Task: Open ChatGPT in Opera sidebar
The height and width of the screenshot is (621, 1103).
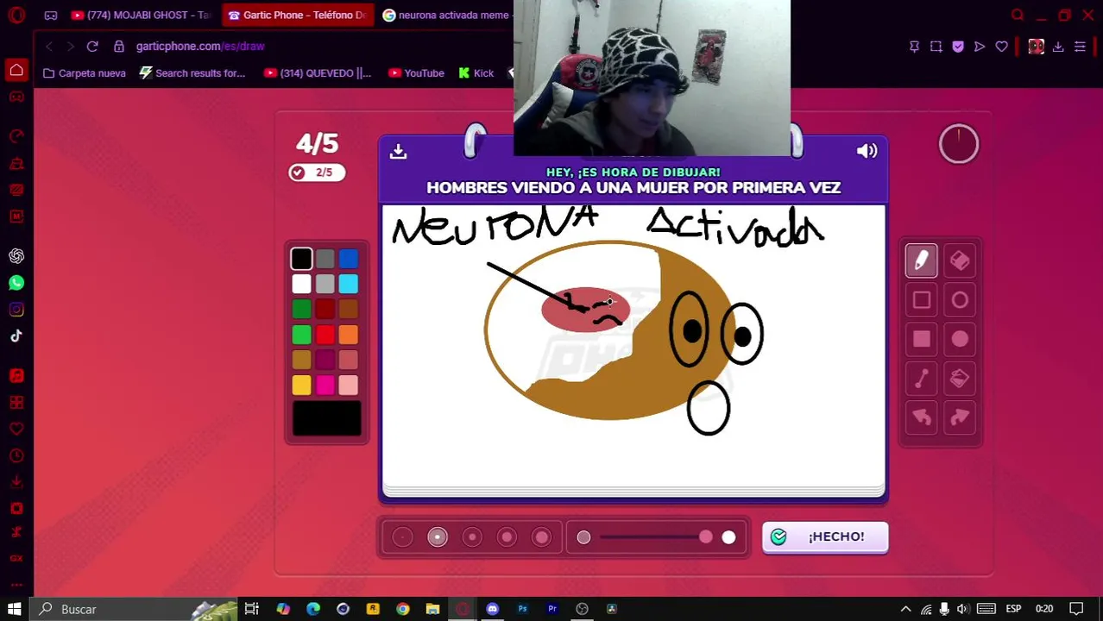Action: click(16, 256)
